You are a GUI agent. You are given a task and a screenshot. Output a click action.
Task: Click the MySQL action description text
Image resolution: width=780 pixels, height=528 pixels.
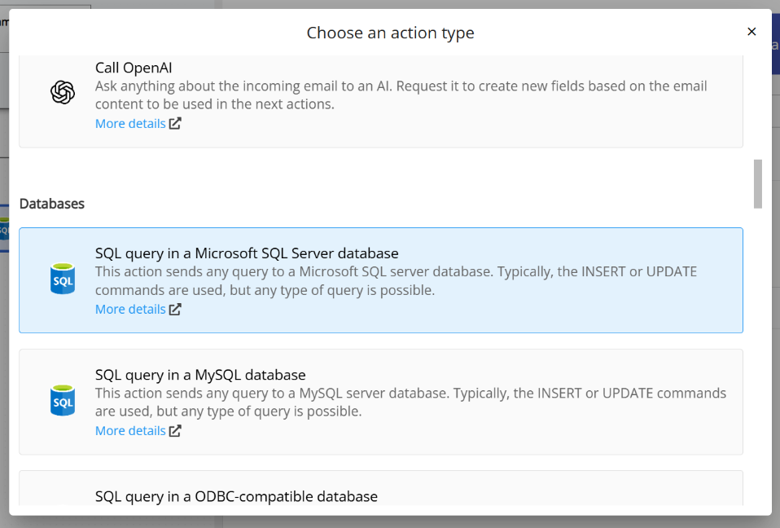411,402
